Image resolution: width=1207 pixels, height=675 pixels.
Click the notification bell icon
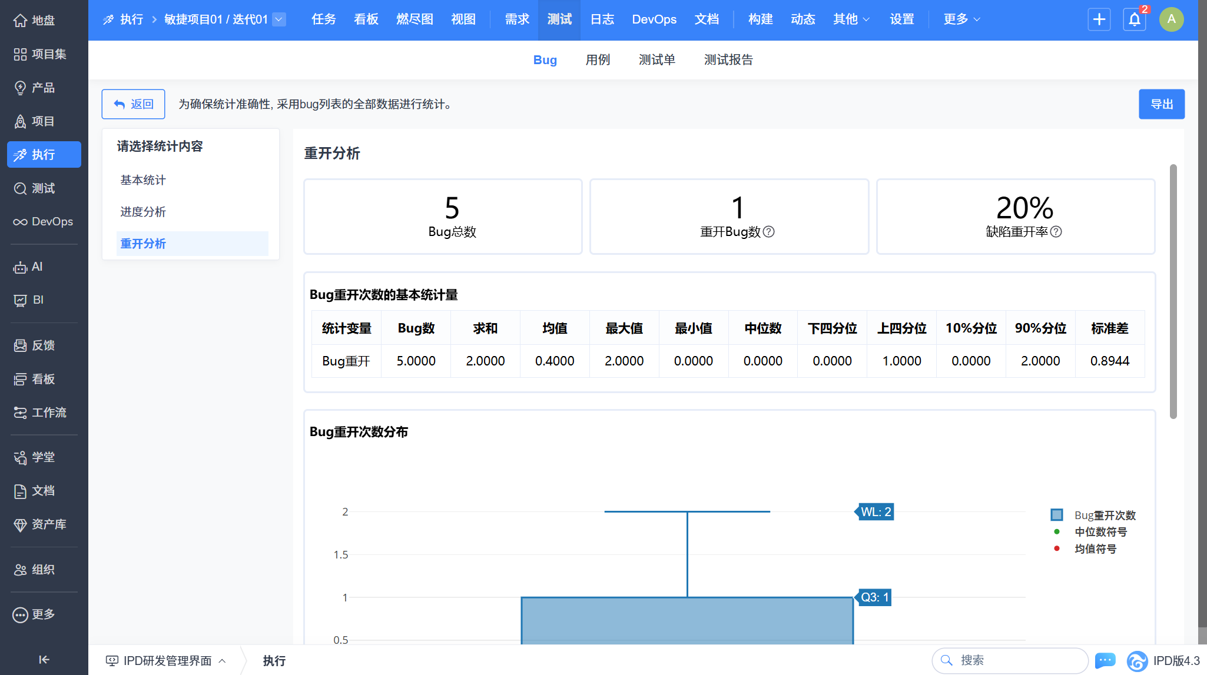tap(1134, 19)
